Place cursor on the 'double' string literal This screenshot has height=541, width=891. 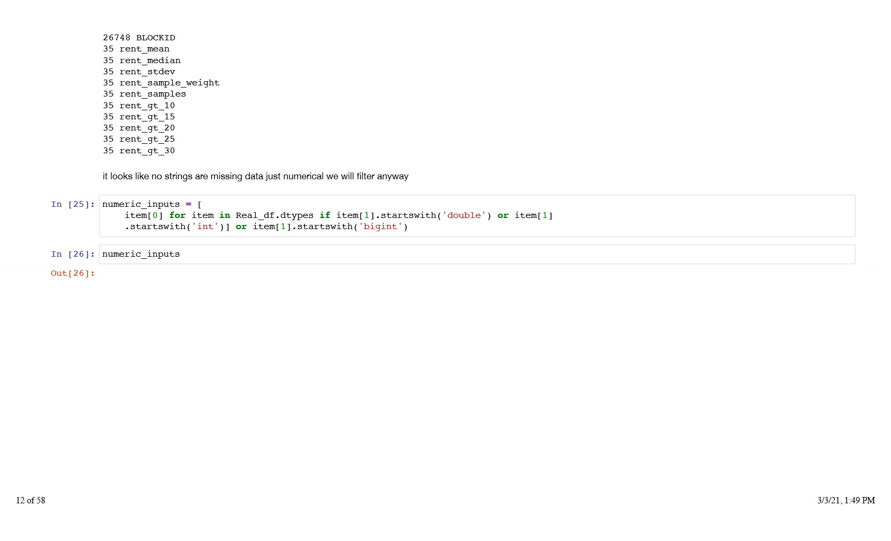[x=464, y=215]
